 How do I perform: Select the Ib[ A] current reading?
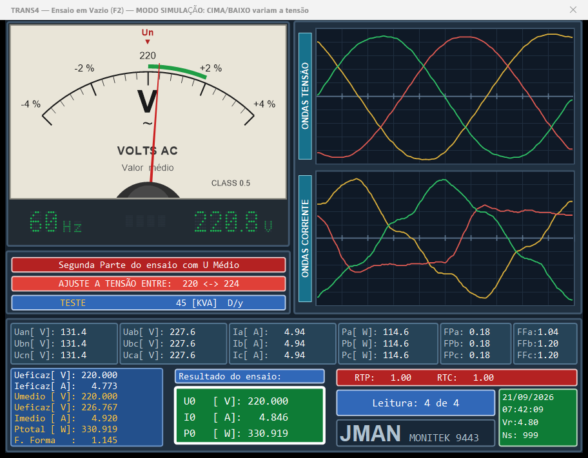269,344
